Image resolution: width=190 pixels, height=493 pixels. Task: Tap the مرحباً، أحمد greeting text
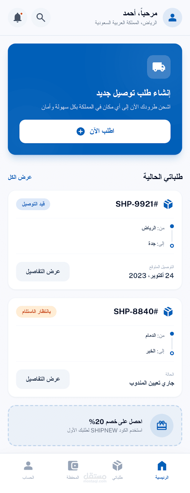[x=140, y=13]
